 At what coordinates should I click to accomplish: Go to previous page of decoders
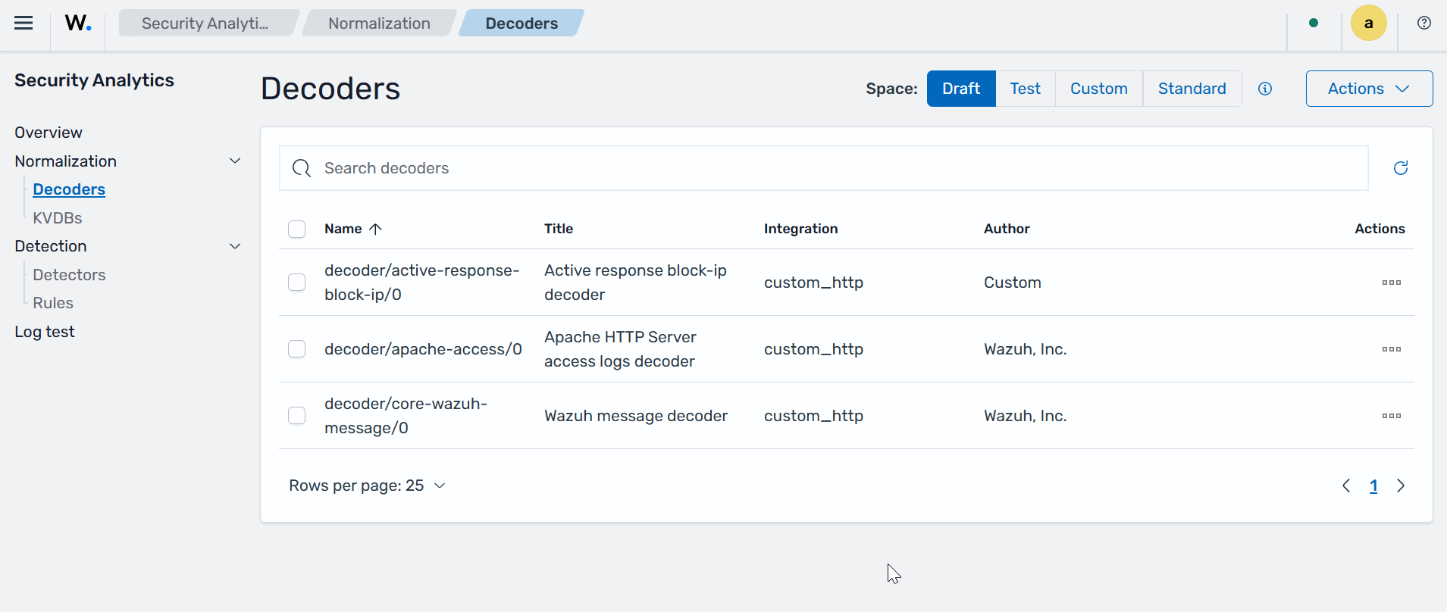[x=1346, y=486]
